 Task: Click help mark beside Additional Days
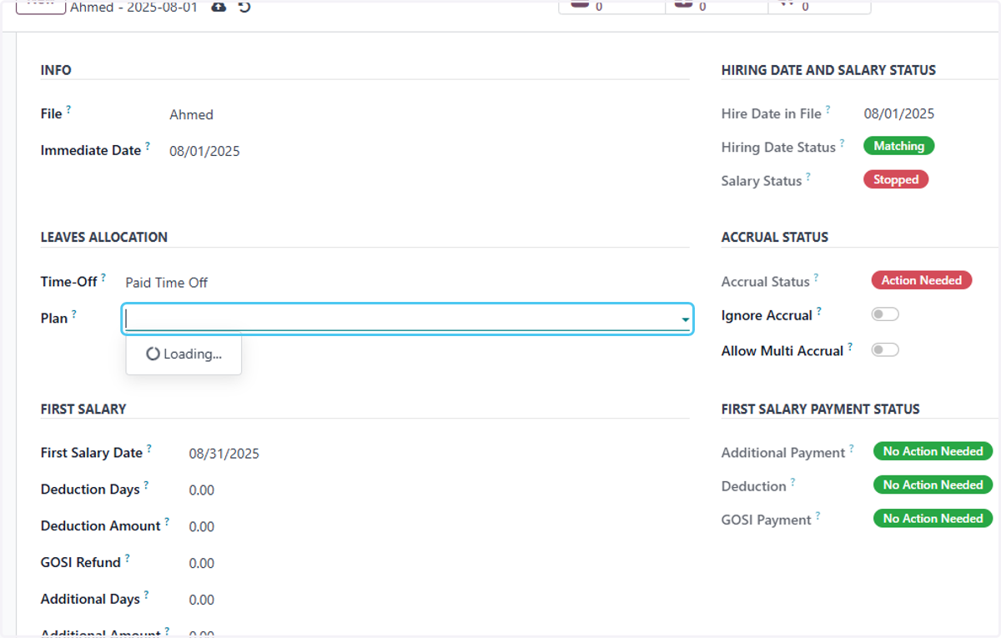[x=147, y=595]
